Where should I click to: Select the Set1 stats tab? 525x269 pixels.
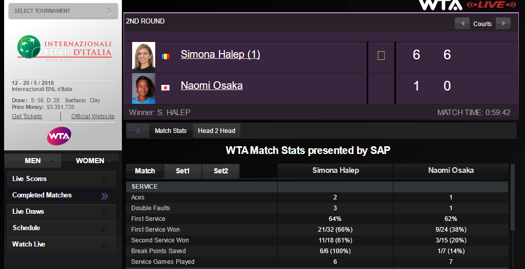183,171
